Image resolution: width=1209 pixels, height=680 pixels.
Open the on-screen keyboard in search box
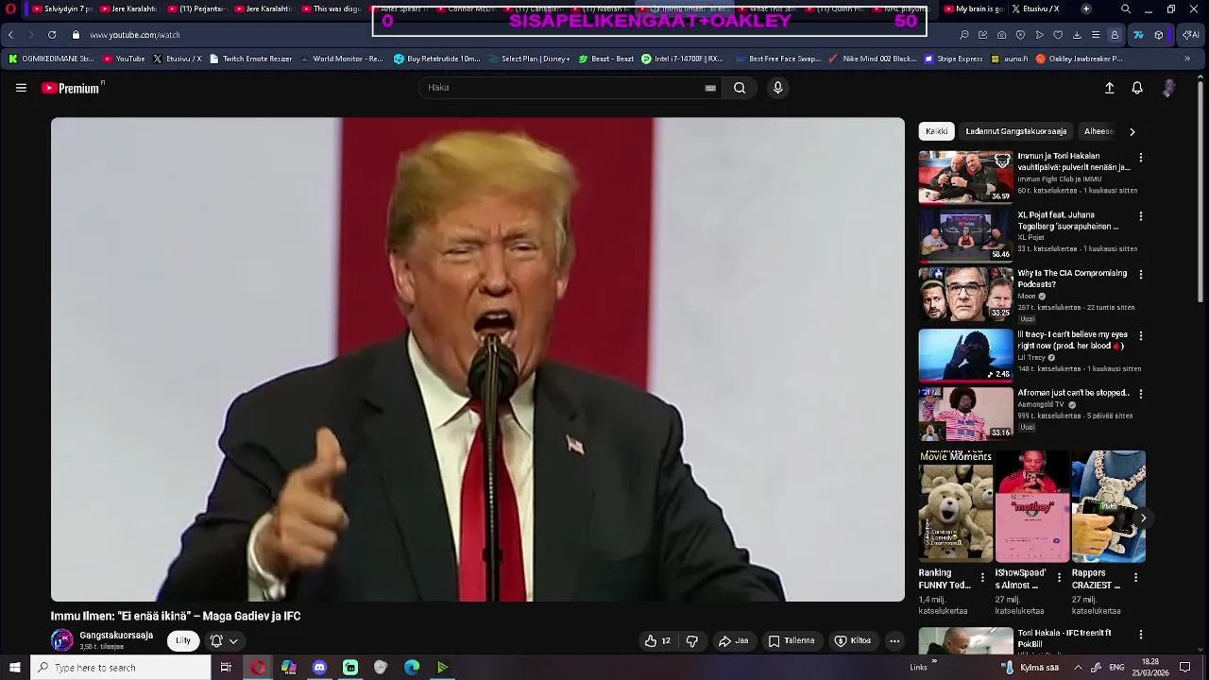[710, 88]
